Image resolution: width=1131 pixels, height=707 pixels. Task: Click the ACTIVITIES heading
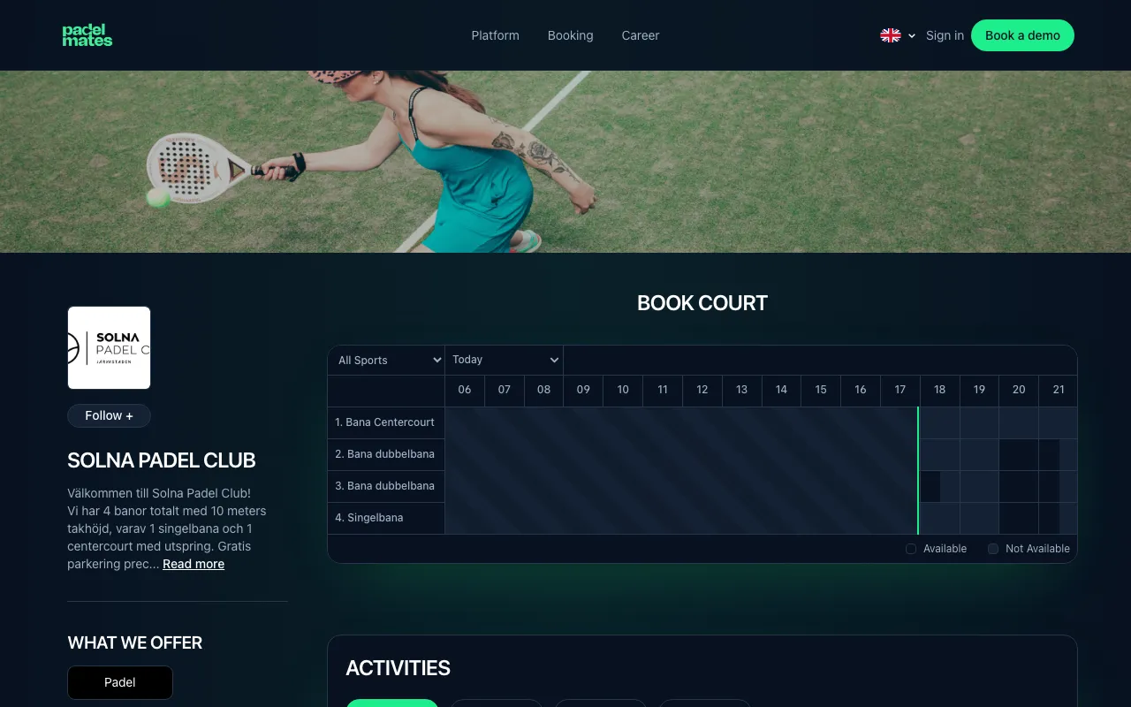398,668
